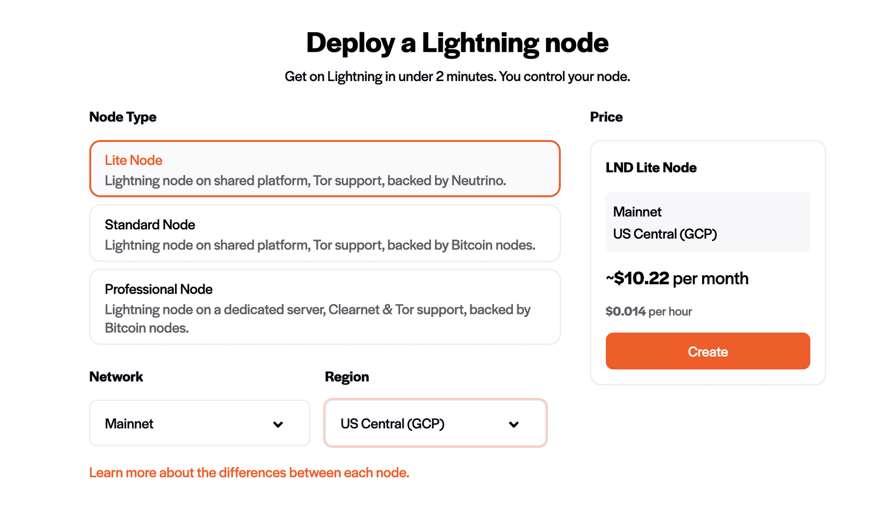Select the Lite Node option

coord(324,169)
